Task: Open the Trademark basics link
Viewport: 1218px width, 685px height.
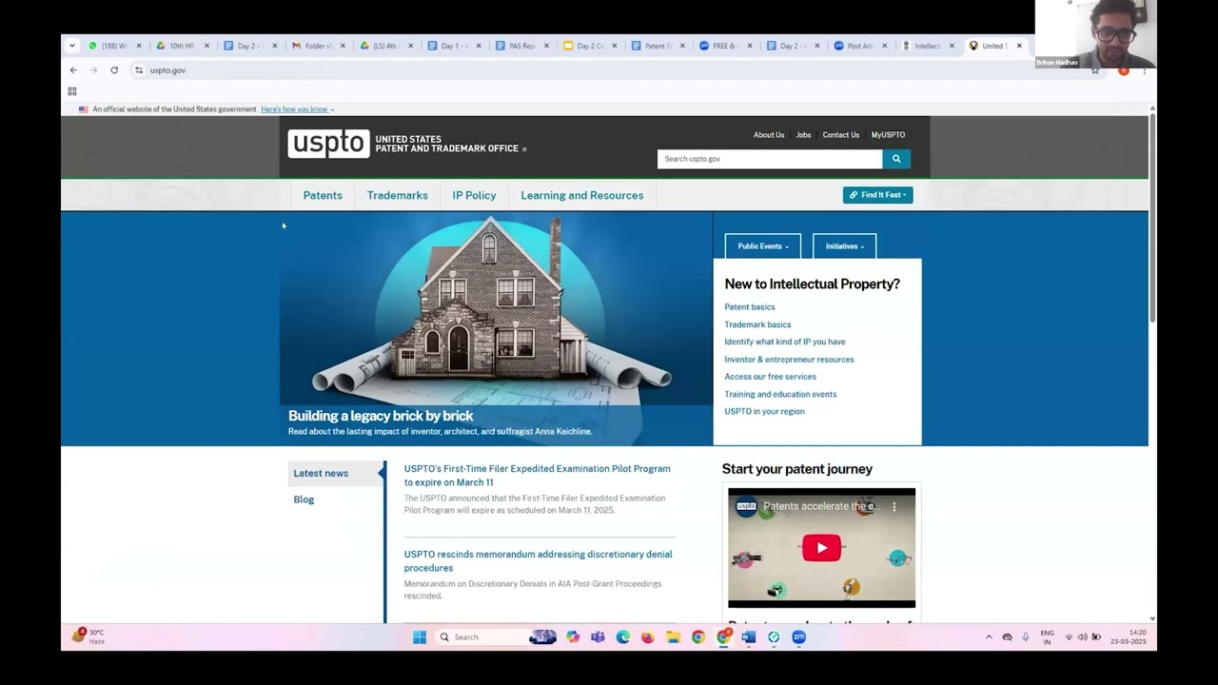Action: 757,324
